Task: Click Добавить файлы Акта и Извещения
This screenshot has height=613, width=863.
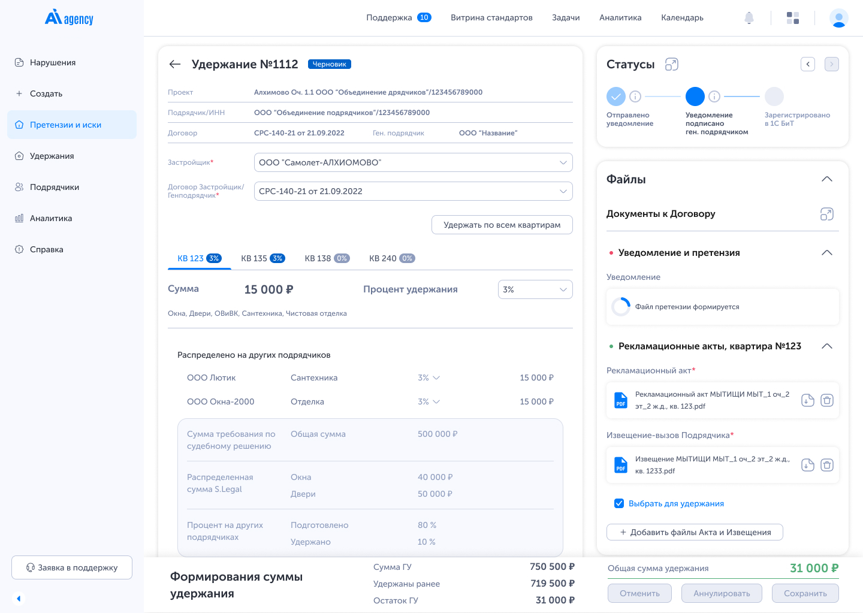Action: click(695, 532)
